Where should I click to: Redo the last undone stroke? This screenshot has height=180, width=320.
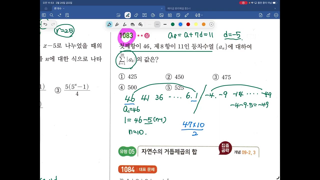click(53, 24)
